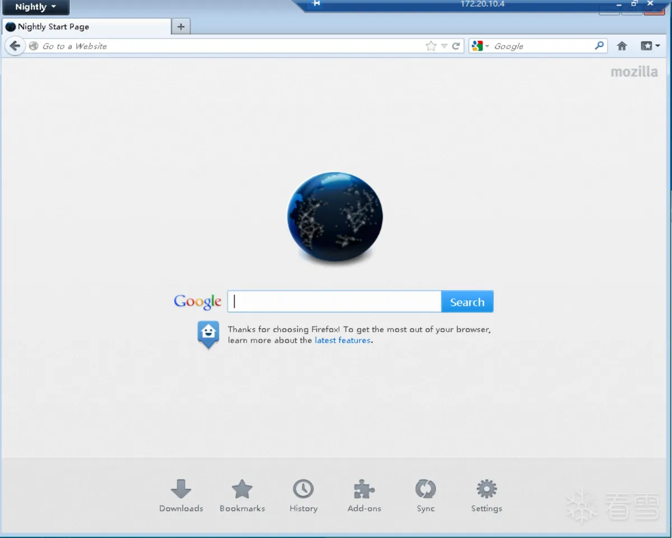Click the toolbar search magnifier icon
Image resolution: width=672 pixels, height=538 pixels.
pos(599,46)
